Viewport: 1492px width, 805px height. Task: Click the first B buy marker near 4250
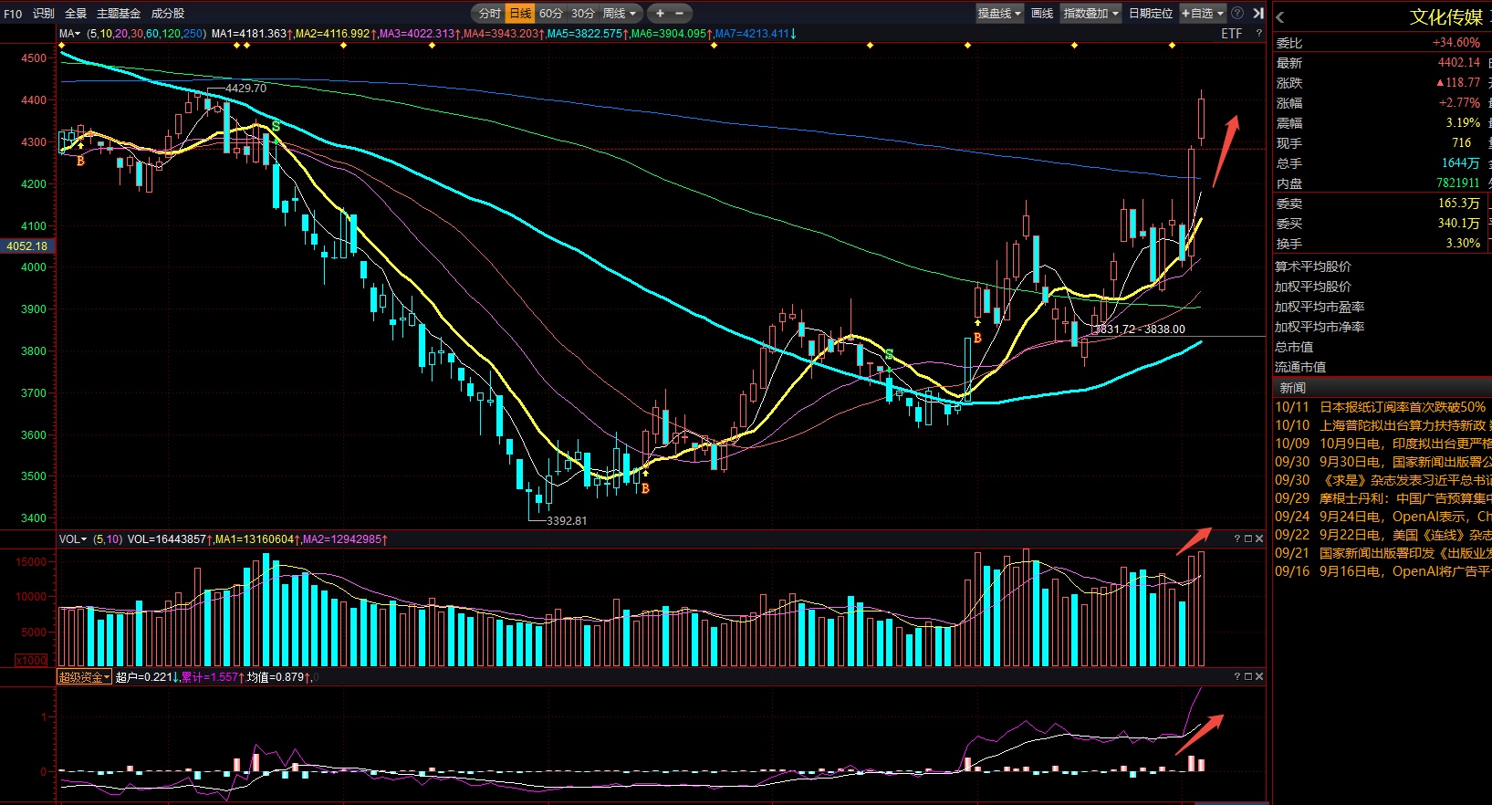click(80, 162)
